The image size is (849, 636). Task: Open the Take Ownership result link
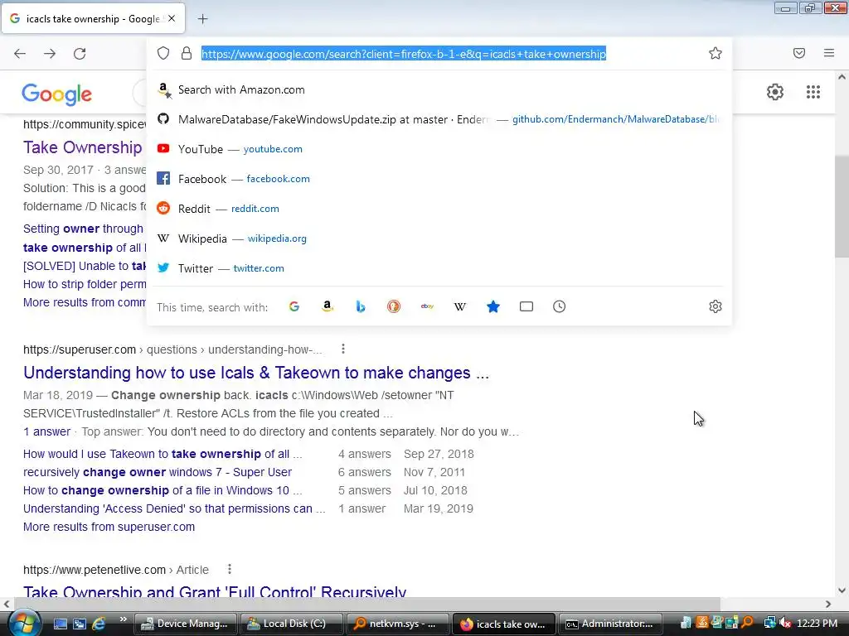tap(83, 147)
